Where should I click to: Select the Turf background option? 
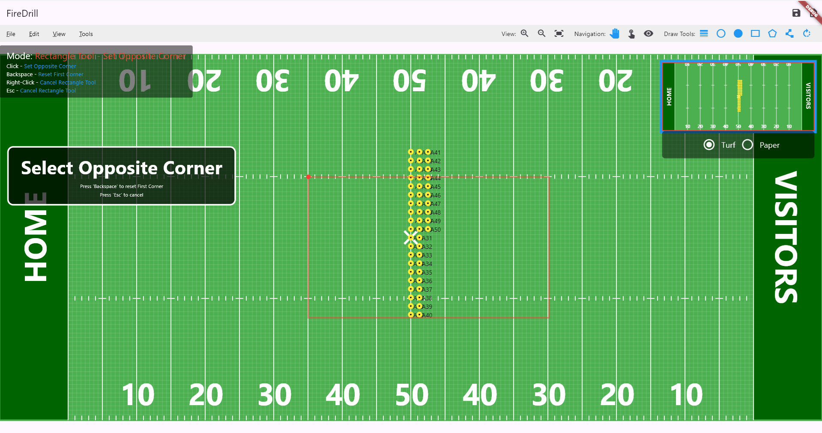coord(709,145)
